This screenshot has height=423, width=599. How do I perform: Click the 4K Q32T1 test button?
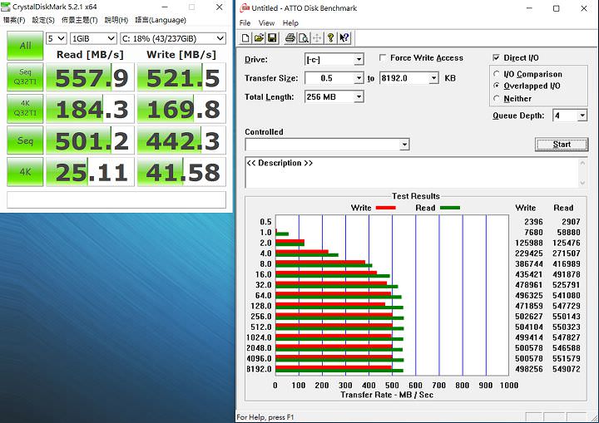click(x=25, y=108)
